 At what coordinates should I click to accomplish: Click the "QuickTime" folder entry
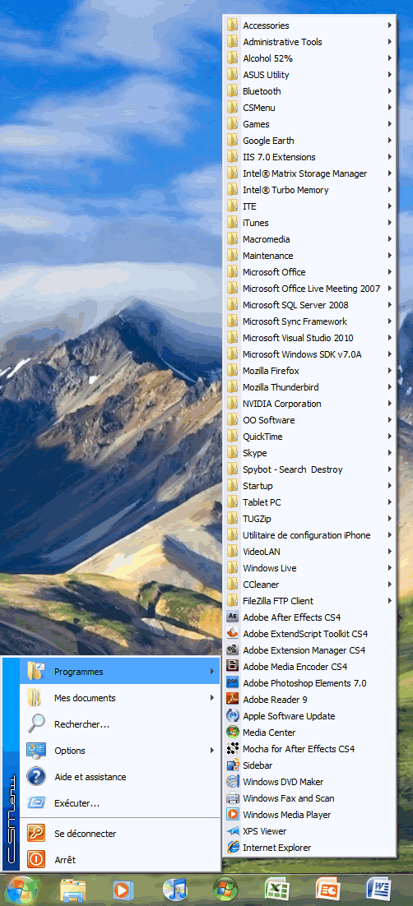tap(310, 437)
